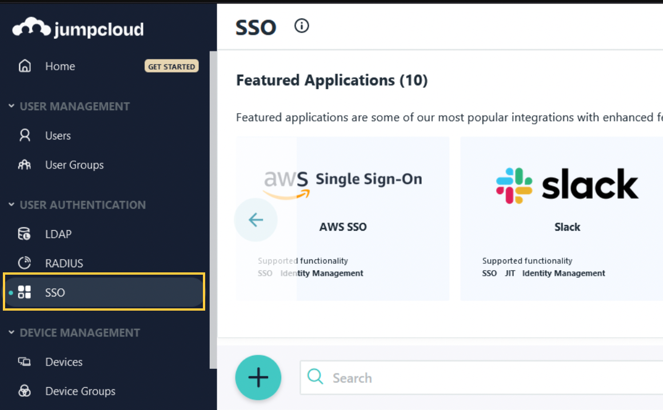Click the LDAP database icon
This screenshot has height=410, width=663.
25,234
